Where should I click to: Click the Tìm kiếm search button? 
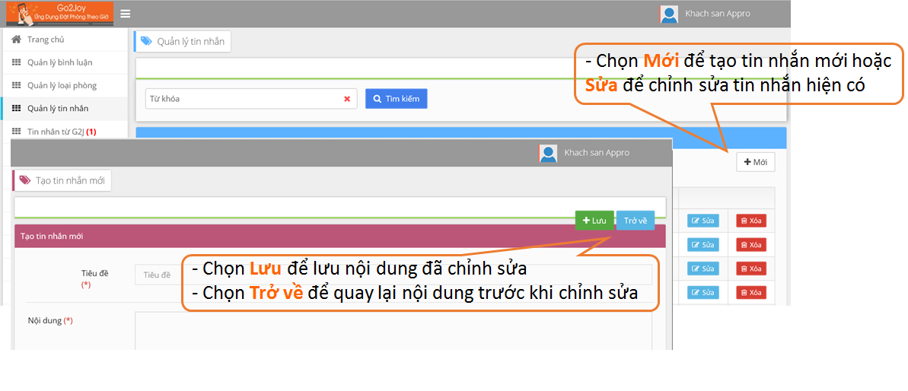coord(396,99)
